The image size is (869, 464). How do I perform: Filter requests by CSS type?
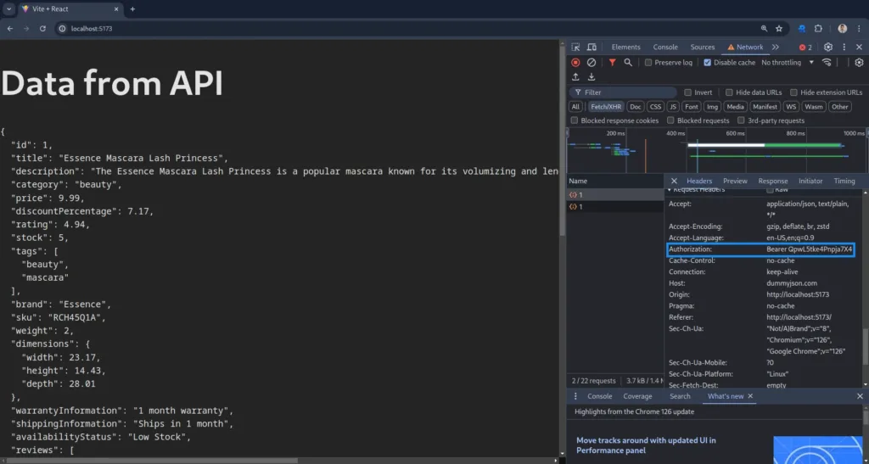(655, 107)
